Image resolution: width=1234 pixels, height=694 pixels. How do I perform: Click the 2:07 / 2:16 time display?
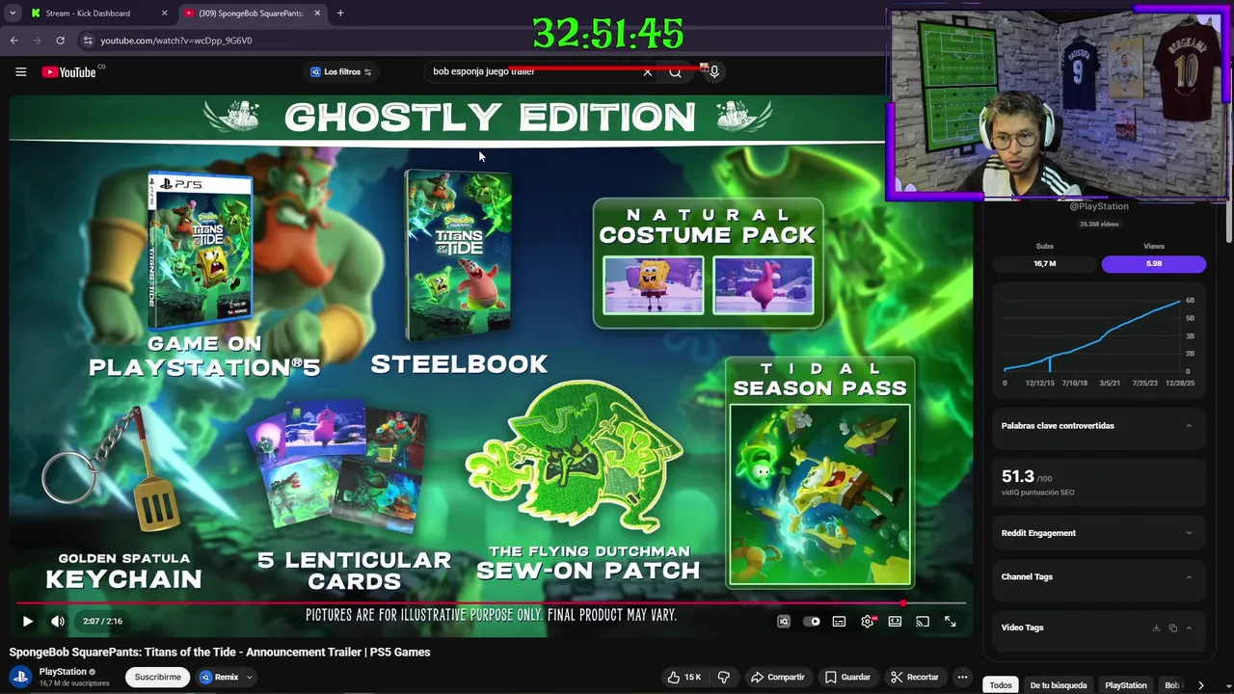(x=102, y=622)
